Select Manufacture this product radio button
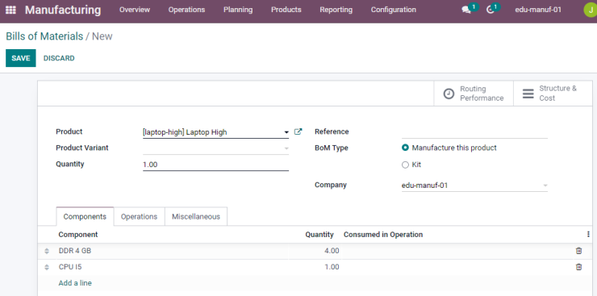Screen dimensions: 597x296 point(405,148)
